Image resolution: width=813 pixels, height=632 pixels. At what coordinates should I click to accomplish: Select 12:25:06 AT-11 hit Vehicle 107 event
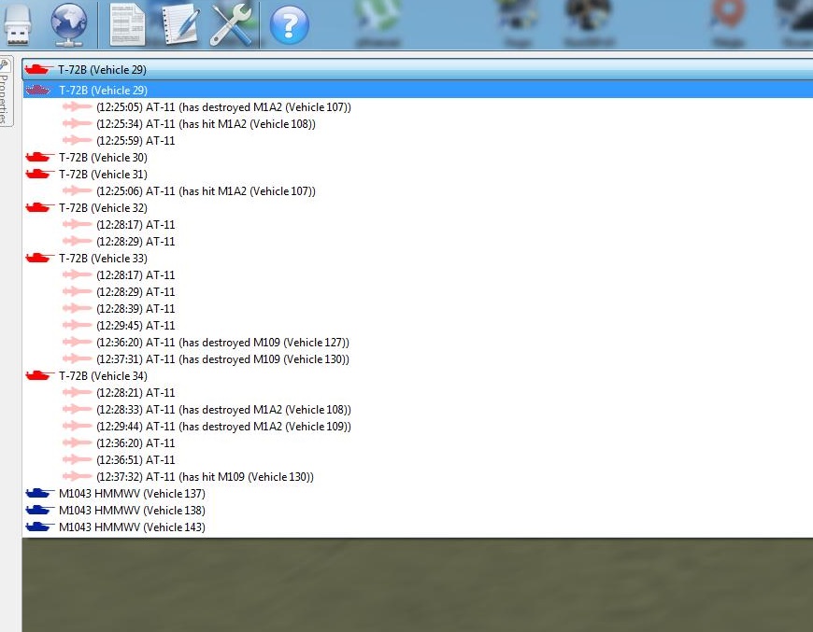point(206,191)
